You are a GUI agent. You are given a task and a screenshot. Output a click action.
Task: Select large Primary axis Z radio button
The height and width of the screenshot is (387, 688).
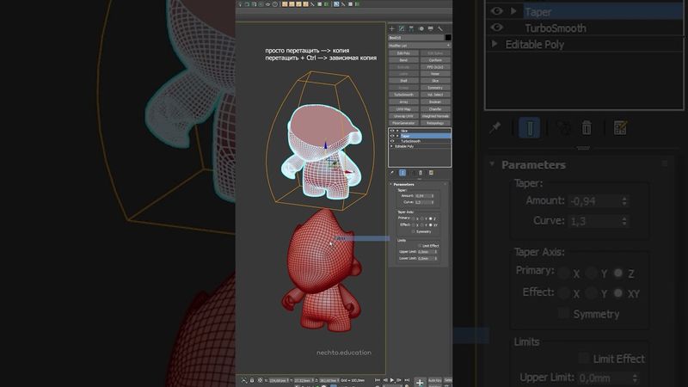click(617, 273)
